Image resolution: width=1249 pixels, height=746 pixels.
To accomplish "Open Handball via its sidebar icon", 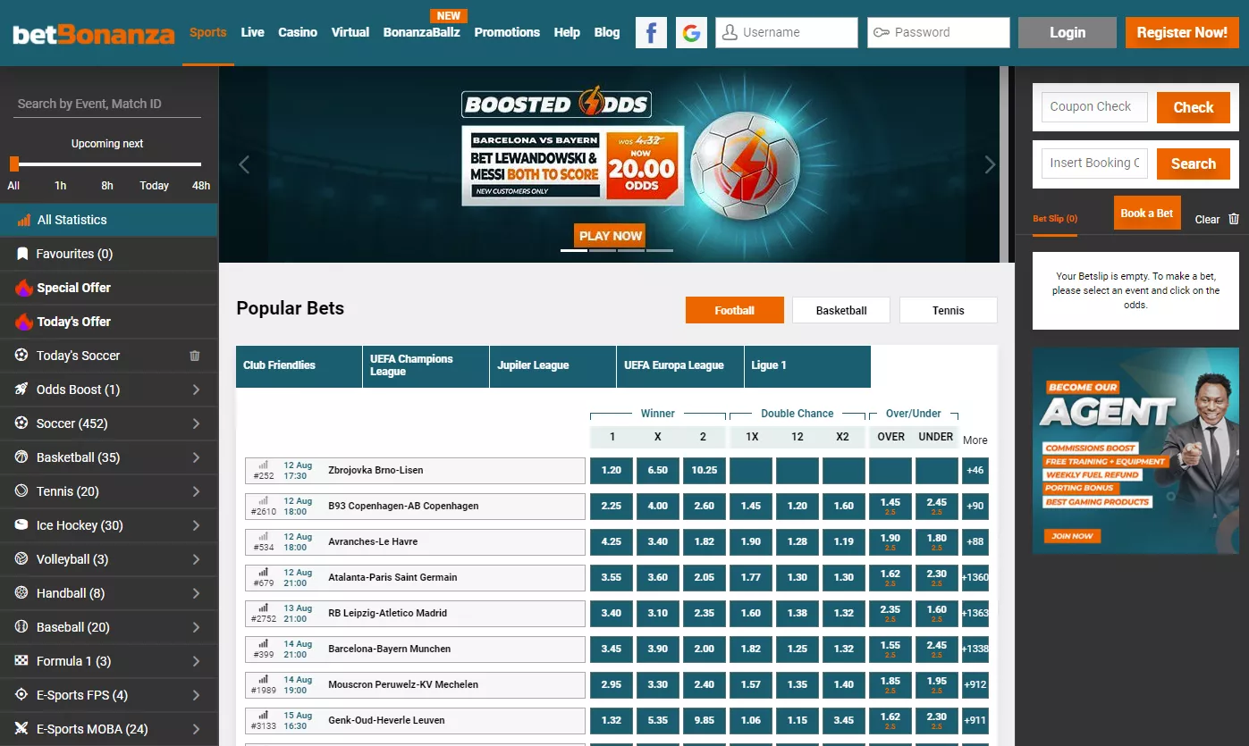I will point(20,592).
